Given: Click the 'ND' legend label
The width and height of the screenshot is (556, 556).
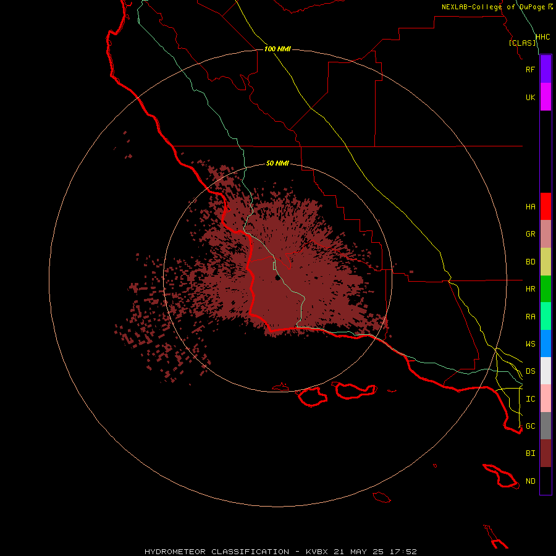Looking at the screenshot, I should pyautogui.click(x=530, y=481).
